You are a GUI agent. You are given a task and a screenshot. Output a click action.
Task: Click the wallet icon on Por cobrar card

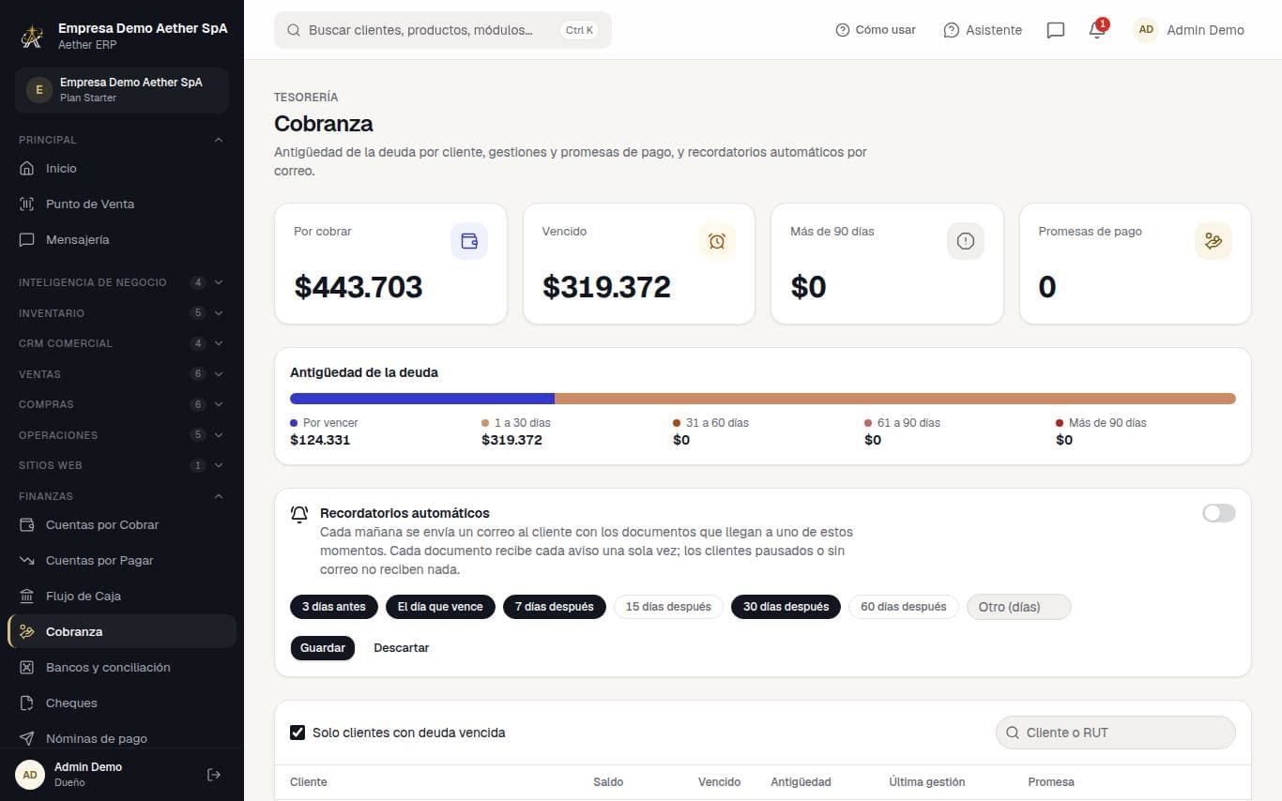469,241
